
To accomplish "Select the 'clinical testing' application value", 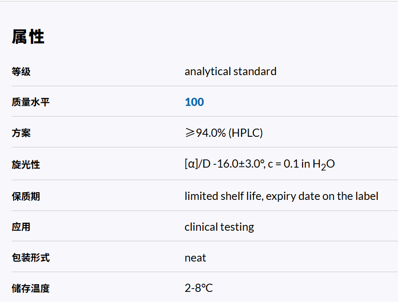I will click(x=219, y=227).
